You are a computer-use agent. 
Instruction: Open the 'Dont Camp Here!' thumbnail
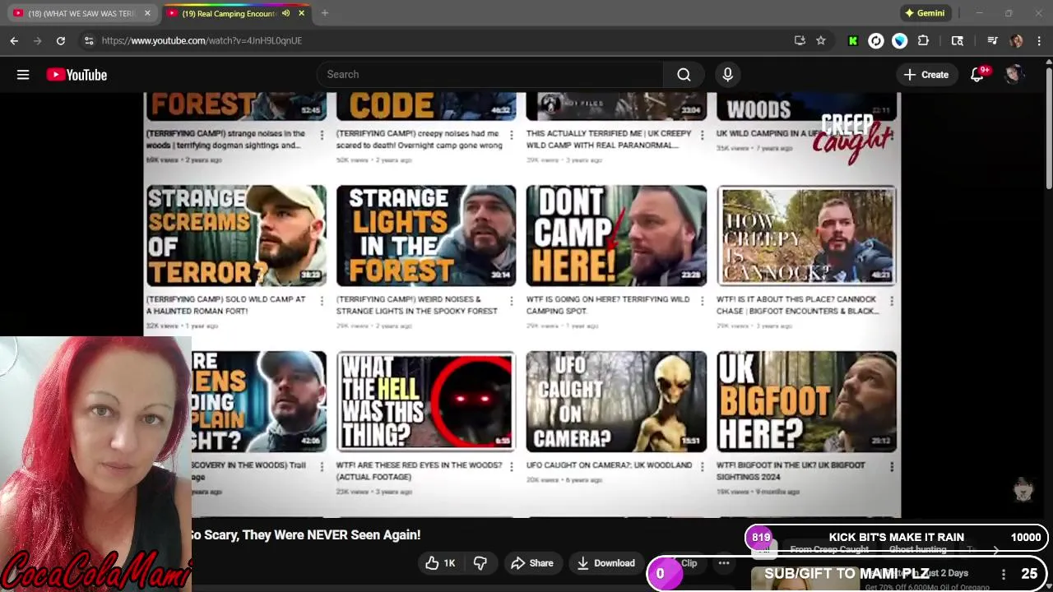[x=616, y=236]
